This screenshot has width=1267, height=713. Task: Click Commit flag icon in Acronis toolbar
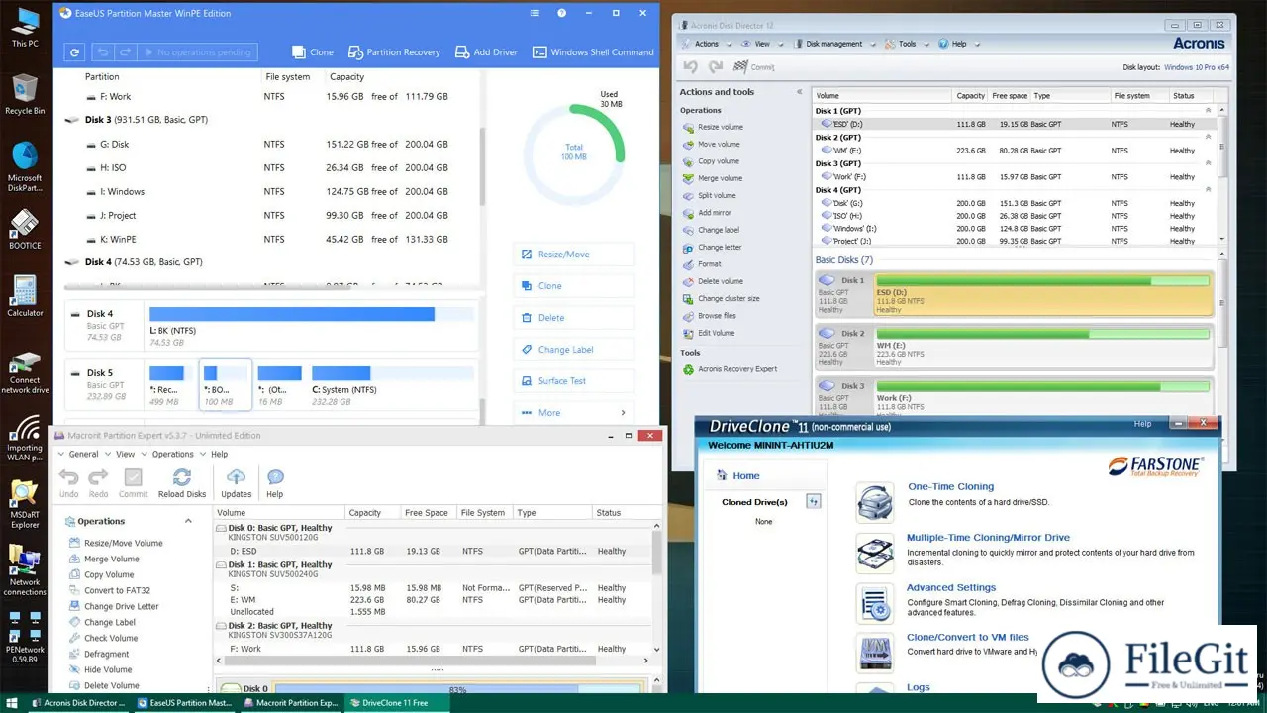tap(741, 67)
